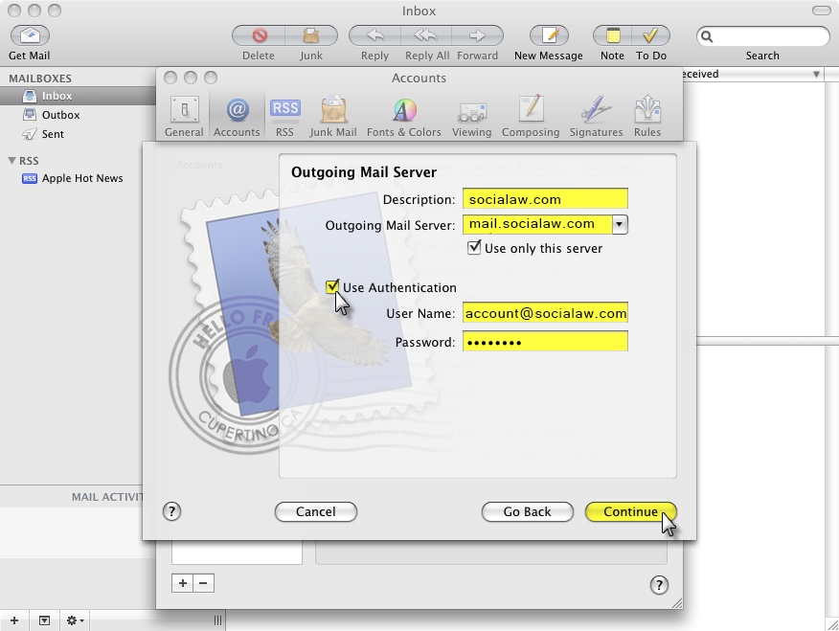839x631 pixels.
Task: Click the MAILBOXES section header
Action: click(x=40, y=79)
